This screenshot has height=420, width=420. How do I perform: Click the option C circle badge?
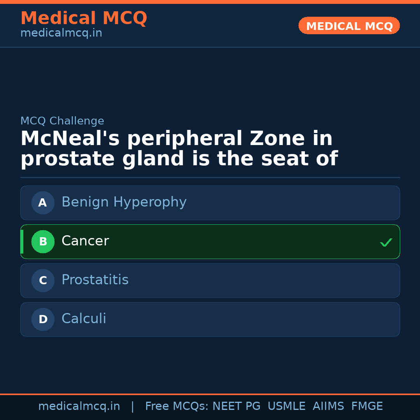tap(43, 280)
